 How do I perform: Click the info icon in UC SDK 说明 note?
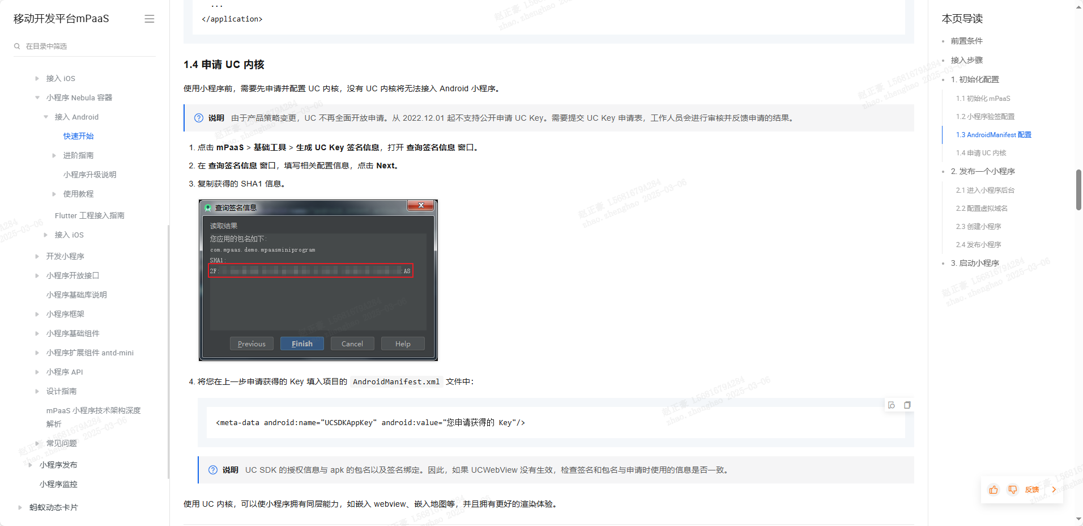pos(213,470)
